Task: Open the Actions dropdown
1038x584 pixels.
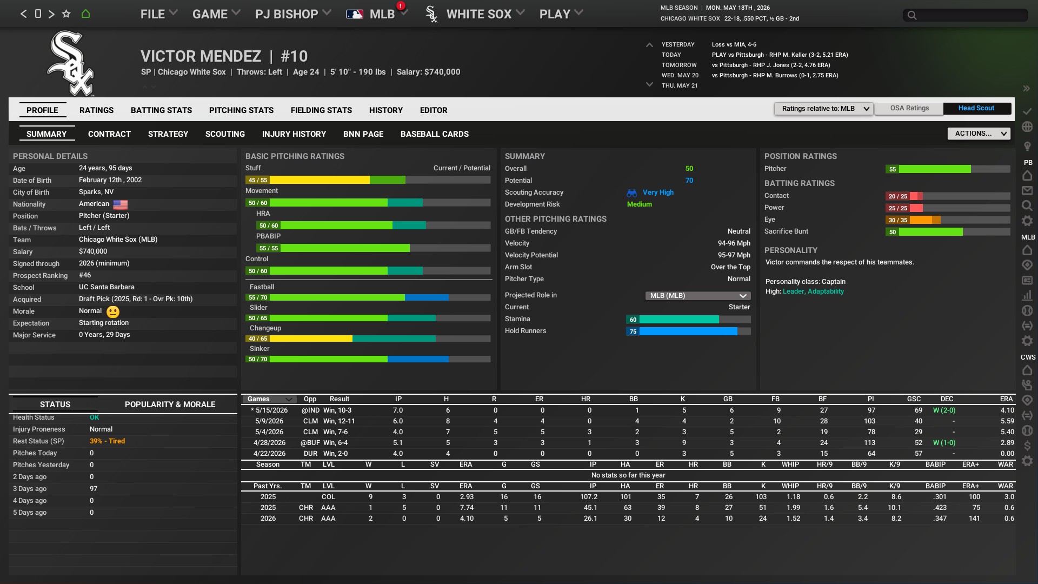Action: [x=979, y=134]
